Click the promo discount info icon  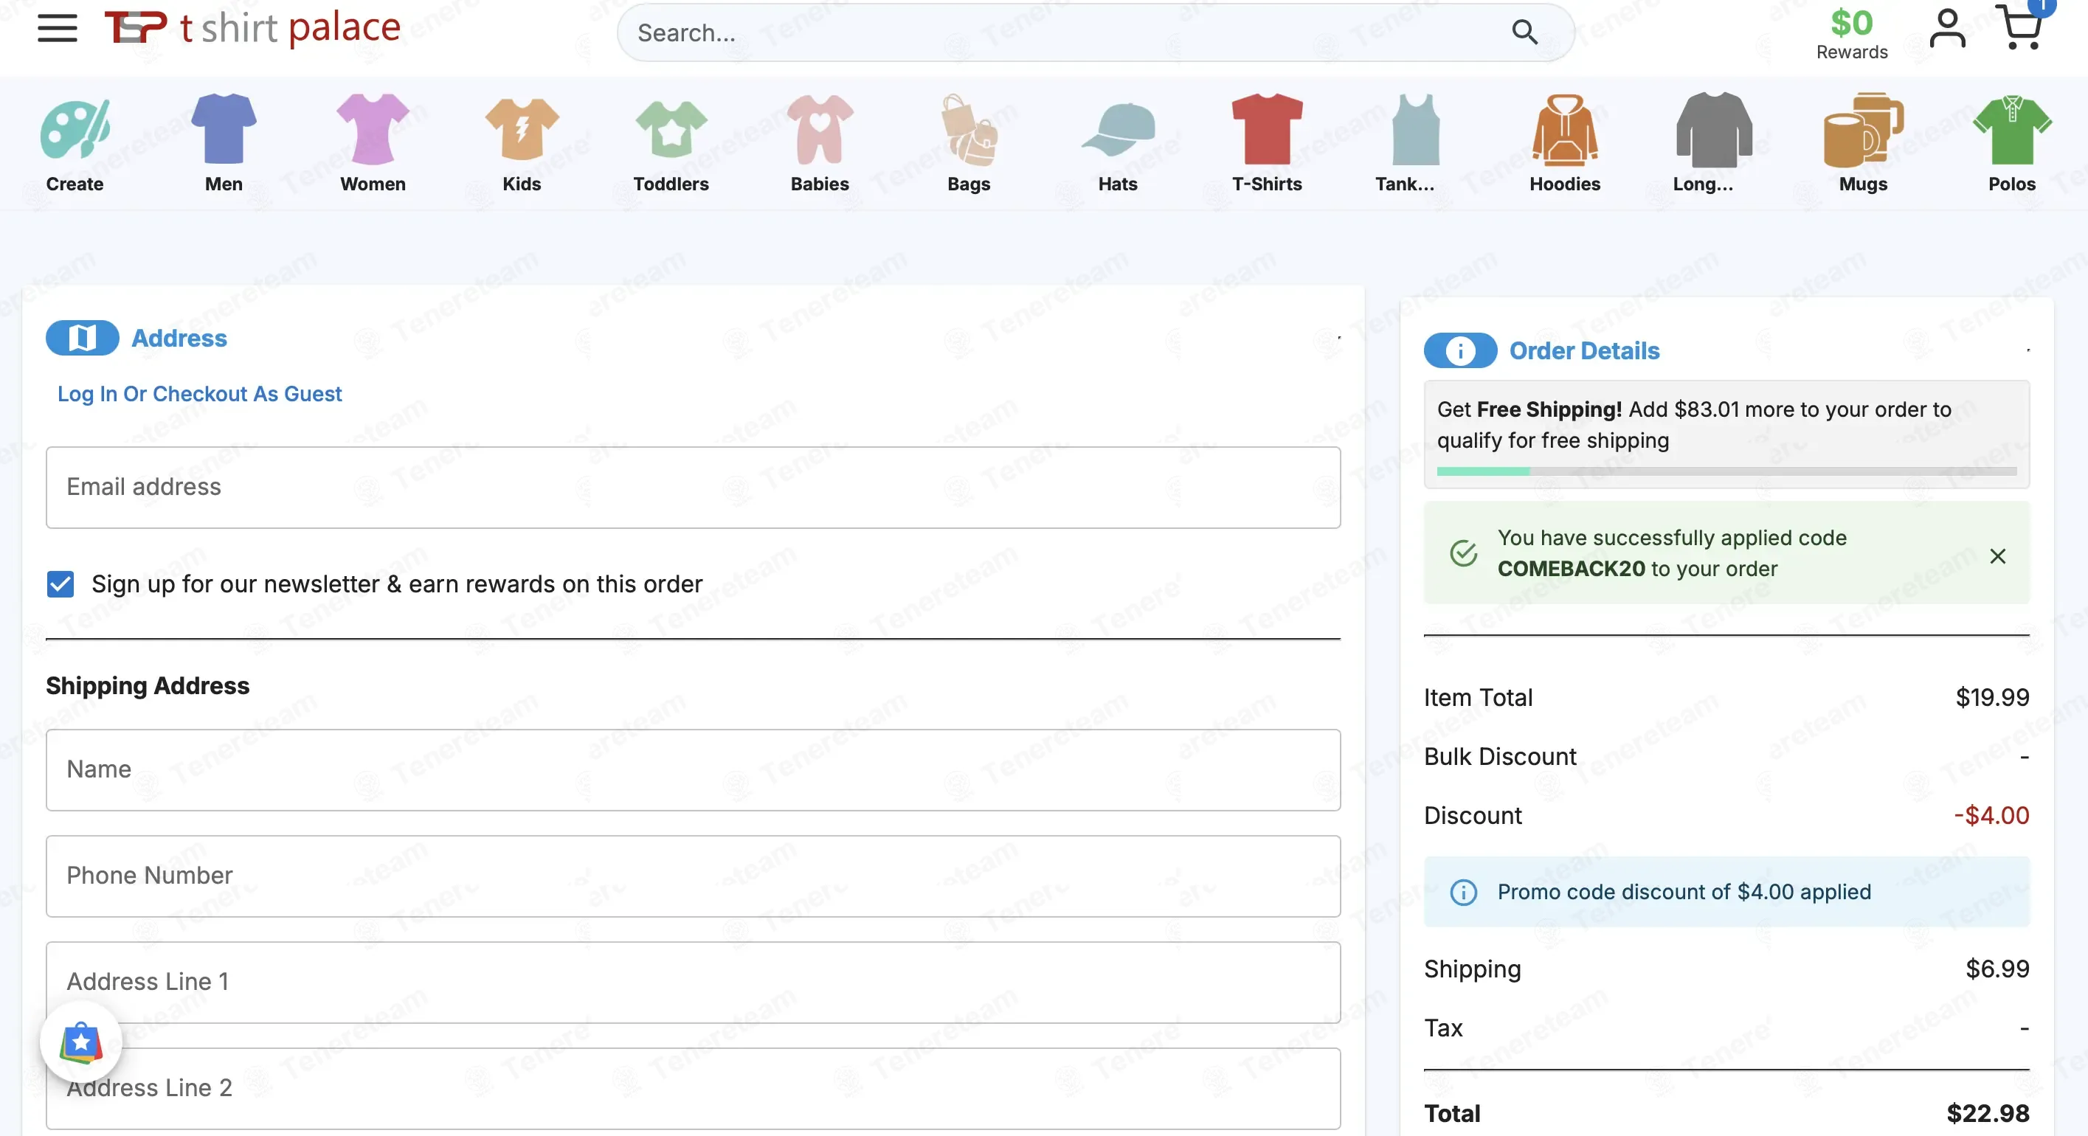1463,892
